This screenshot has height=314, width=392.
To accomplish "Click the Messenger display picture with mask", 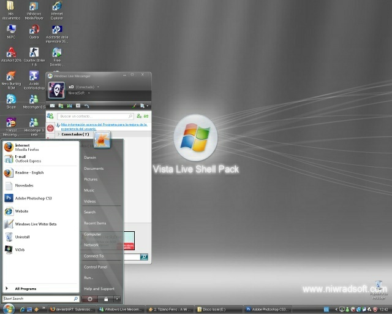I will point(56,90).
